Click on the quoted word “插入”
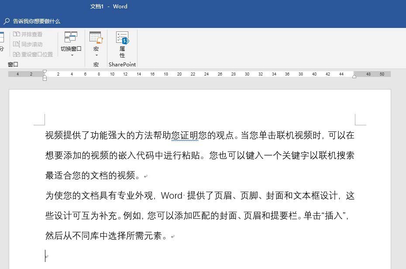The image size is (406, 269). (333, 216)
